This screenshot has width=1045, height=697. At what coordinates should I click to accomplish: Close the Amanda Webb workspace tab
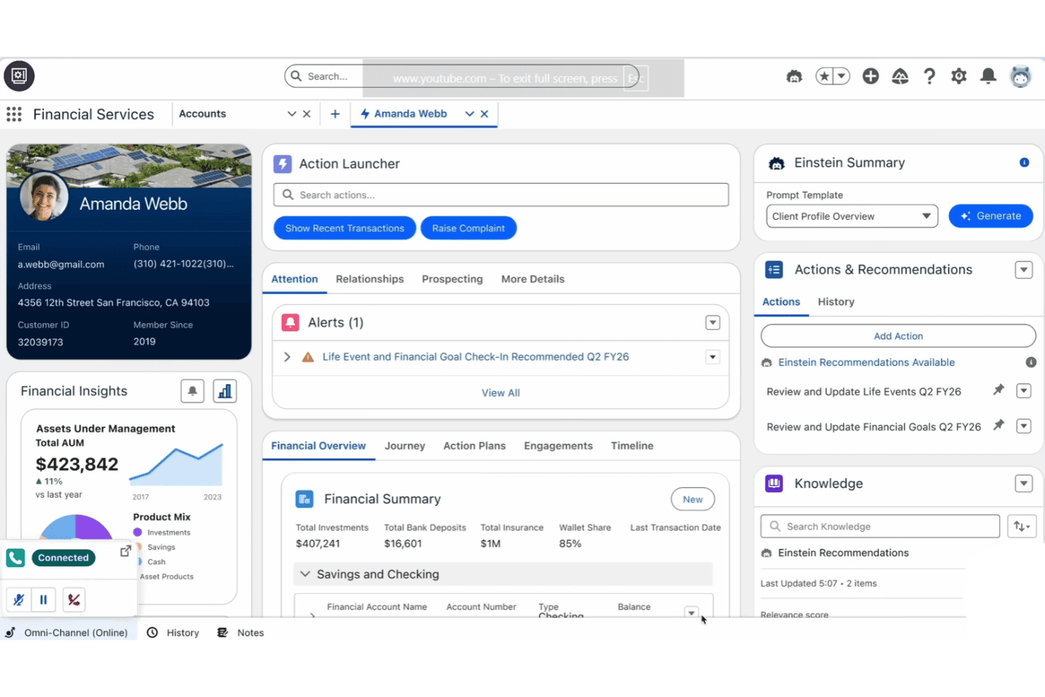click(484, 114)
